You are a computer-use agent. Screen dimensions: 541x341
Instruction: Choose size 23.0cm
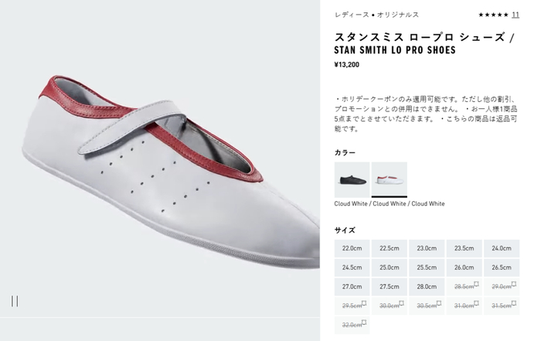coord(427,248)
